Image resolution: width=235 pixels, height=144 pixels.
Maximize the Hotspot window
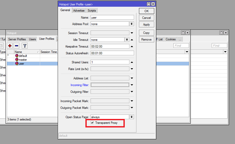click(x=183, y=33)
